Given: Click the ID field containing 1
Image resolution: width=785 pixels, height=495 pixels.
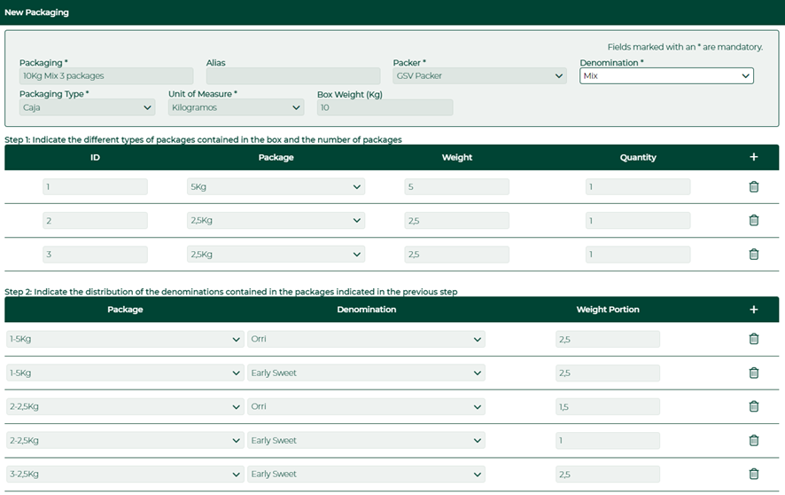Looking at the screenshot, I should pos(95,187).
